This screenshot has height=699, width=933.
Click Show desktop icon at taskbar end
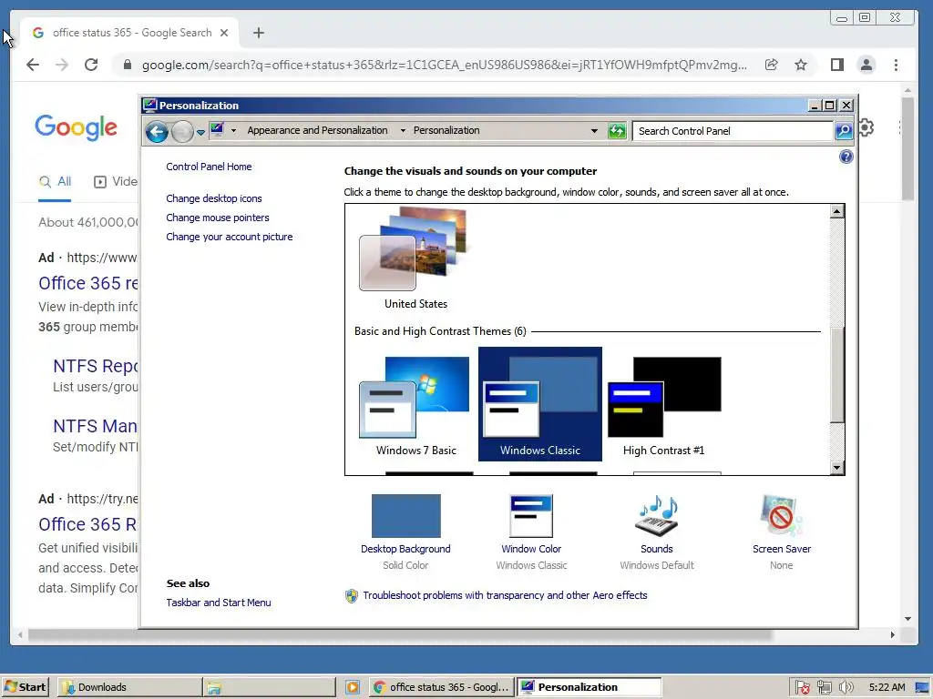922,688
